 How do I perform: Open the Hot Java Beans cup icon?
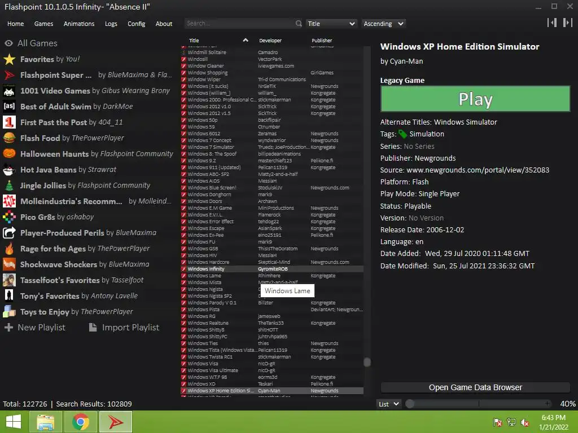9,169
